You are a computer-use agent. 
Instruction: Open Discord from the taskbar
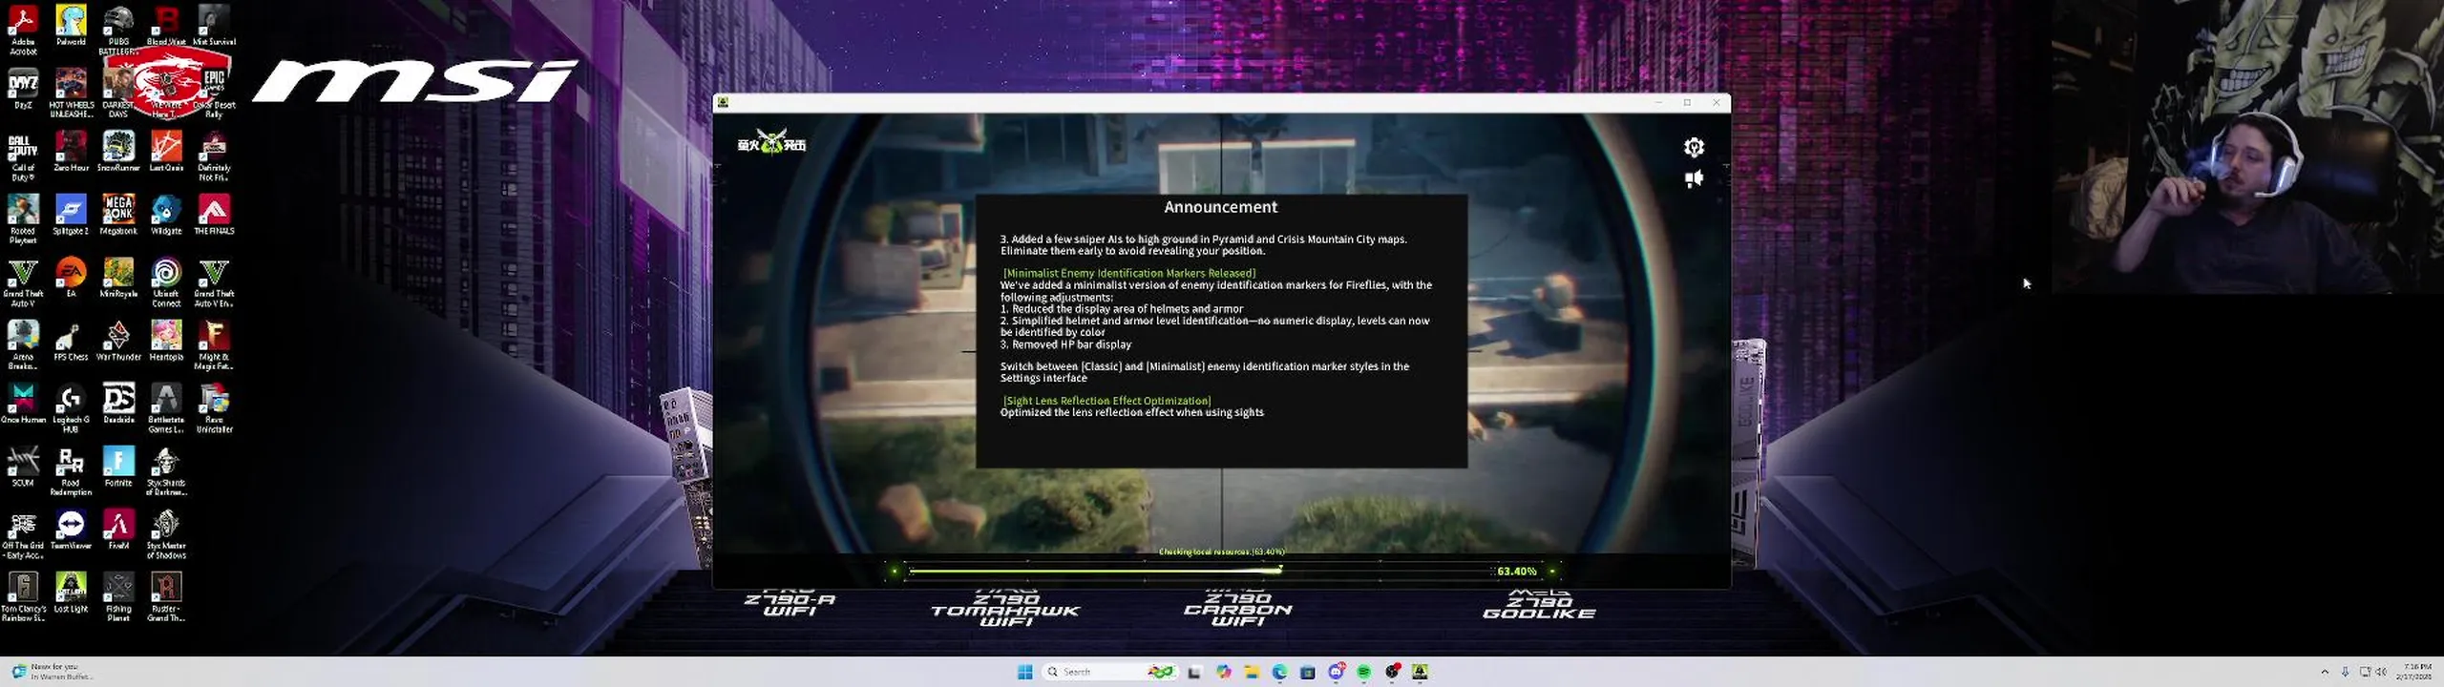pos(1337,672)
